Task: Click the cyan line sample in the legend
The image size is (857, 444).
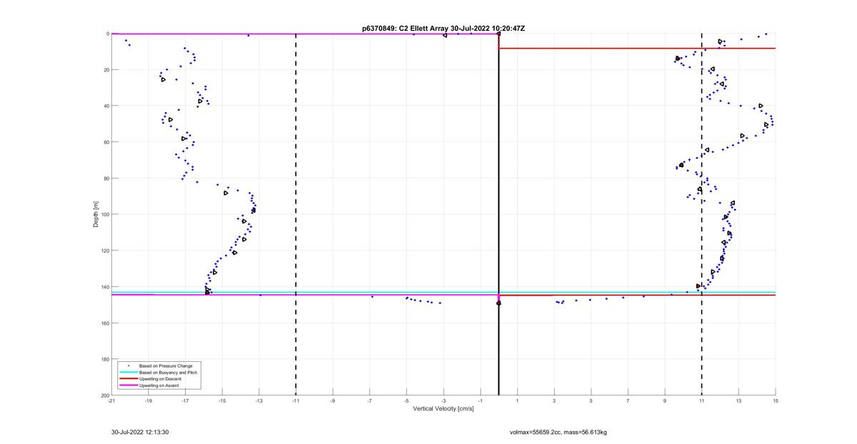Action: 128,372
